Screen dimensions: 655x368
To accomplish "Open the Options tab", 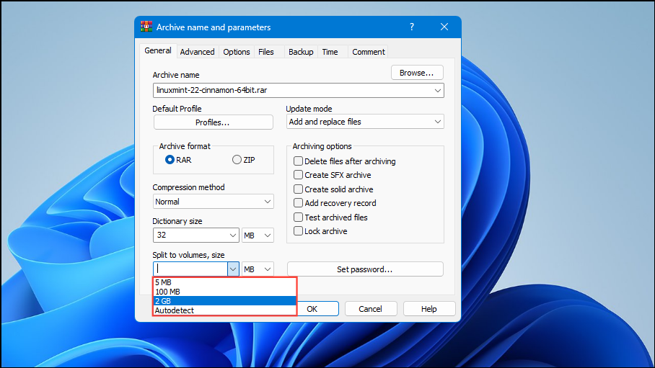I will (x=237, y=52).
